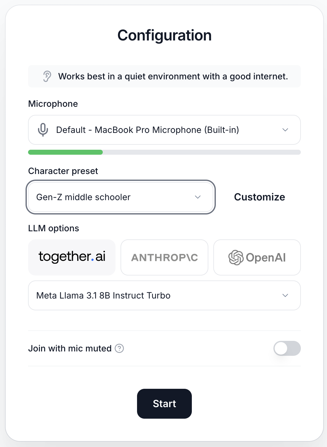Image resolution: width=327 pixels, height=447 pixels.
Task: Click chevron arrow on microphone selector
Action: click(x=285, y=130)
